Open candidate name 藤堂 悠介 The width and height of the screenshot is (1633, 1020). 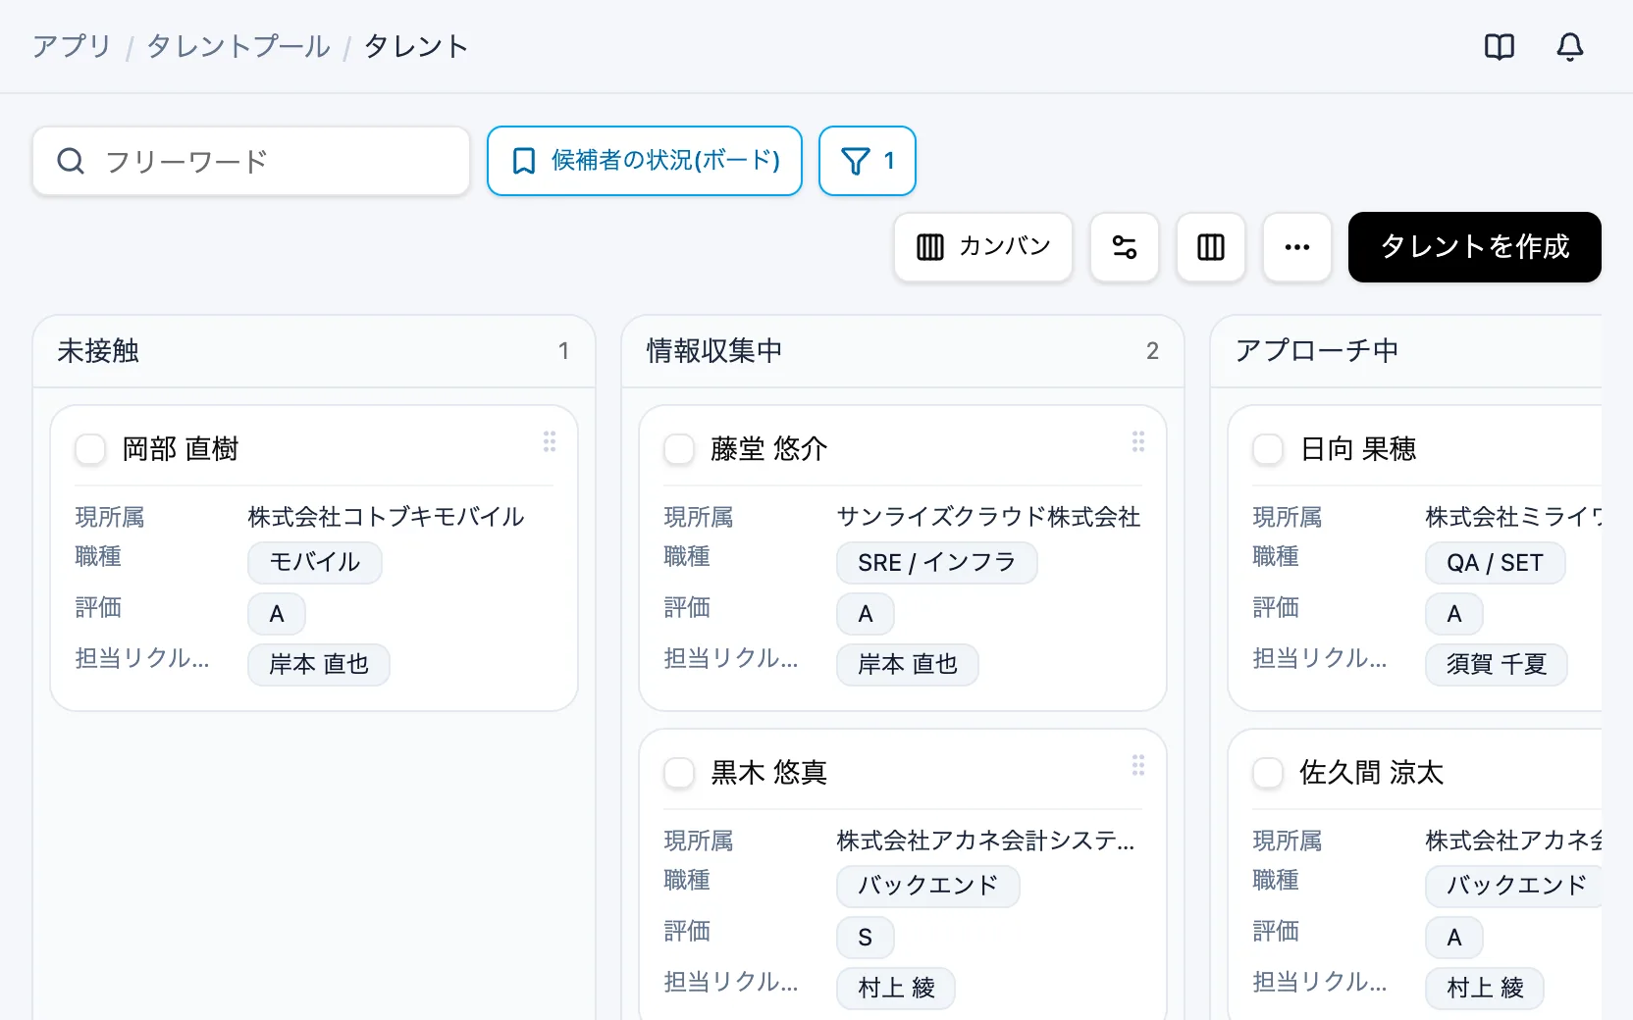[769, 449]
